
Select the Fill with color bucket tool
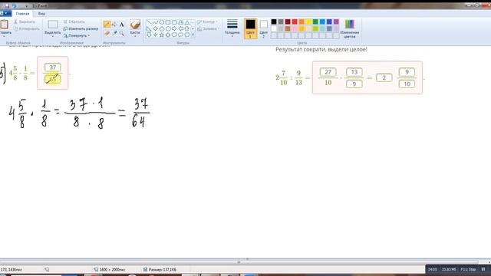(x=114, y=25)
